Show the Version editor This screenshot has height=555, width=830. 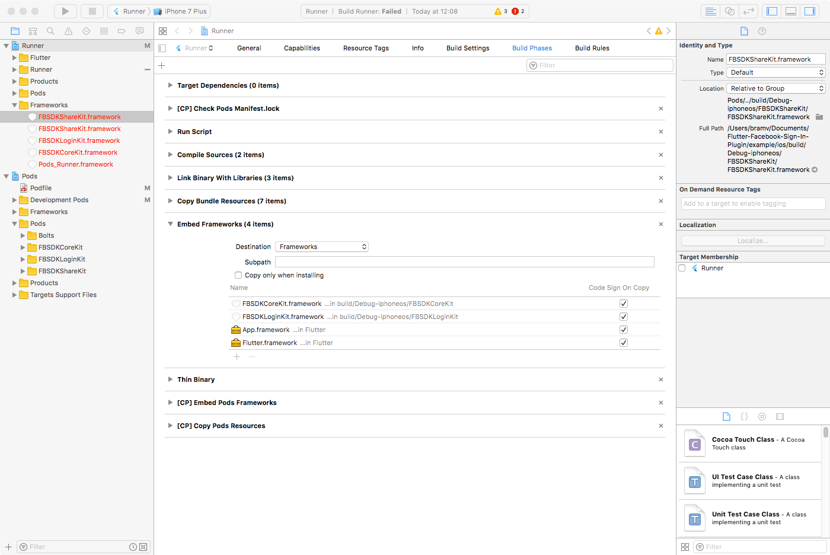[x=749, y=11]
